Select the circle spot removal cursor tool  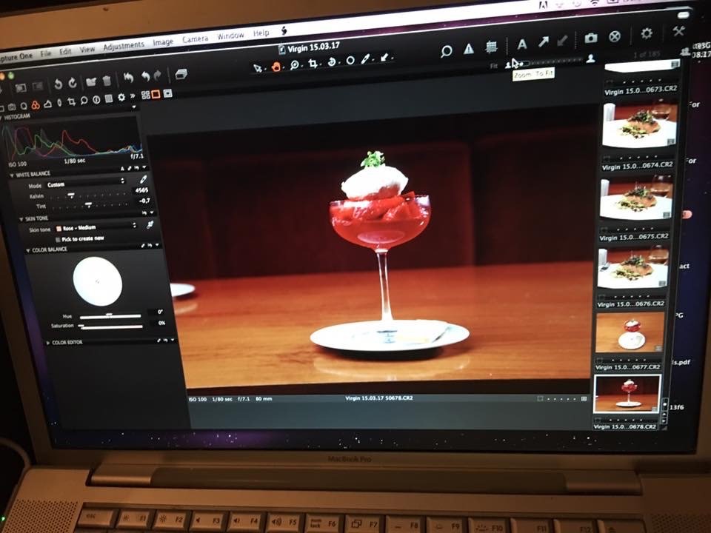coord(350,60)
